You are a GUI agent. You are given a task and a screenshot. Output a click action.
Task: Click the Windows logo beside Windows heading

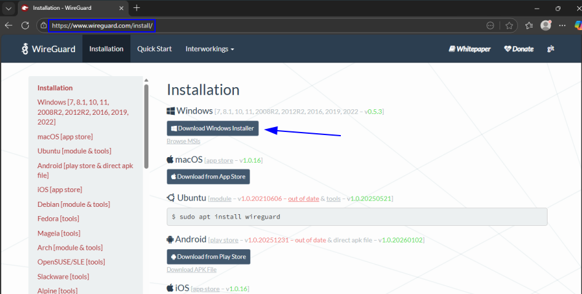171,111
